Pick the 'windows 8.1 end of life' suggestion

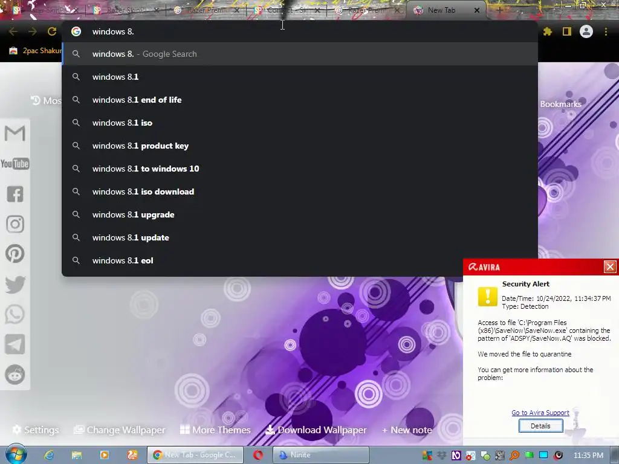[x=300, y=100]
